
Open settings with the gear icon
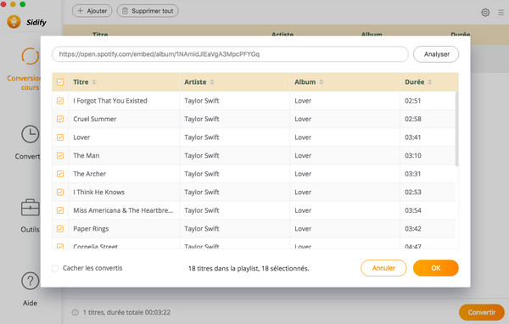pos(485,13)
